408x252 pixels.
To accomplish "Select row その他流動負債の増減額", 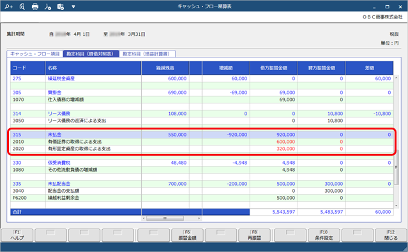I will 72,170.
